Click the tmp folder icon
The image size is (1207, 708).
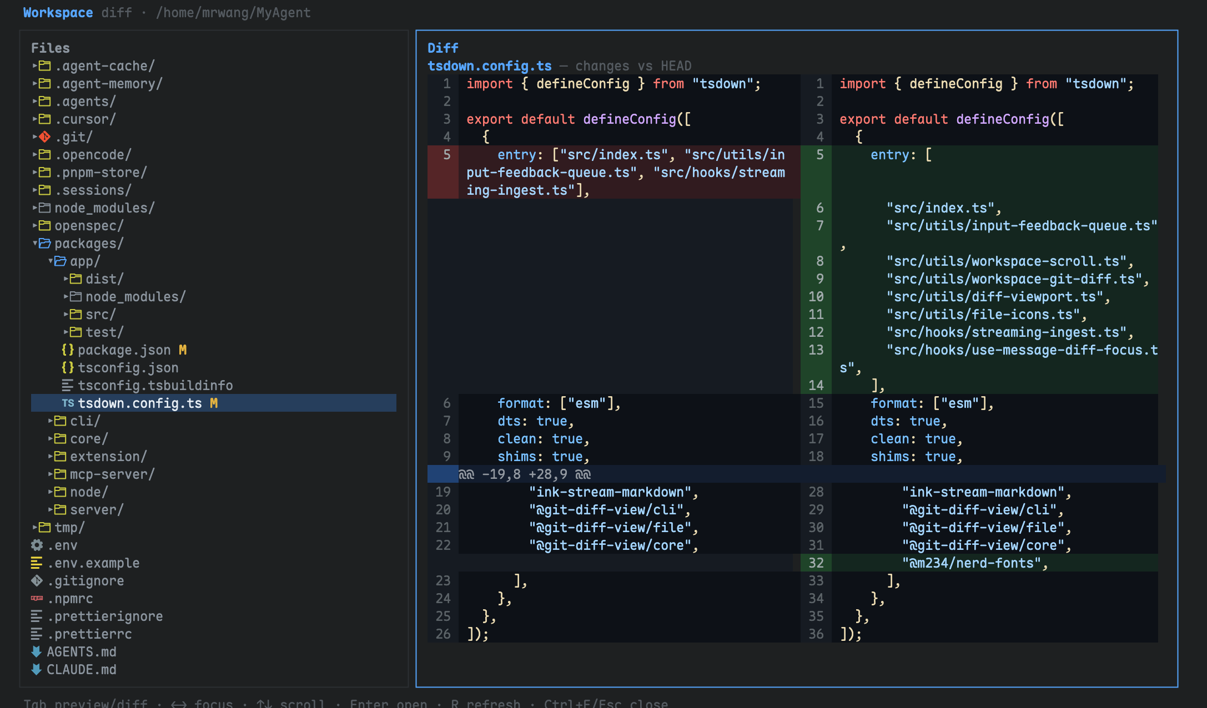pyautogui.click(x=45, y=527)
